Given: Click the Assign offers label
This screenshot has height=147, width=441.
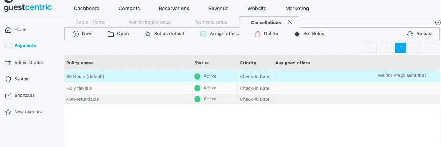Looking at the screenshot, I should coord(224,34).
